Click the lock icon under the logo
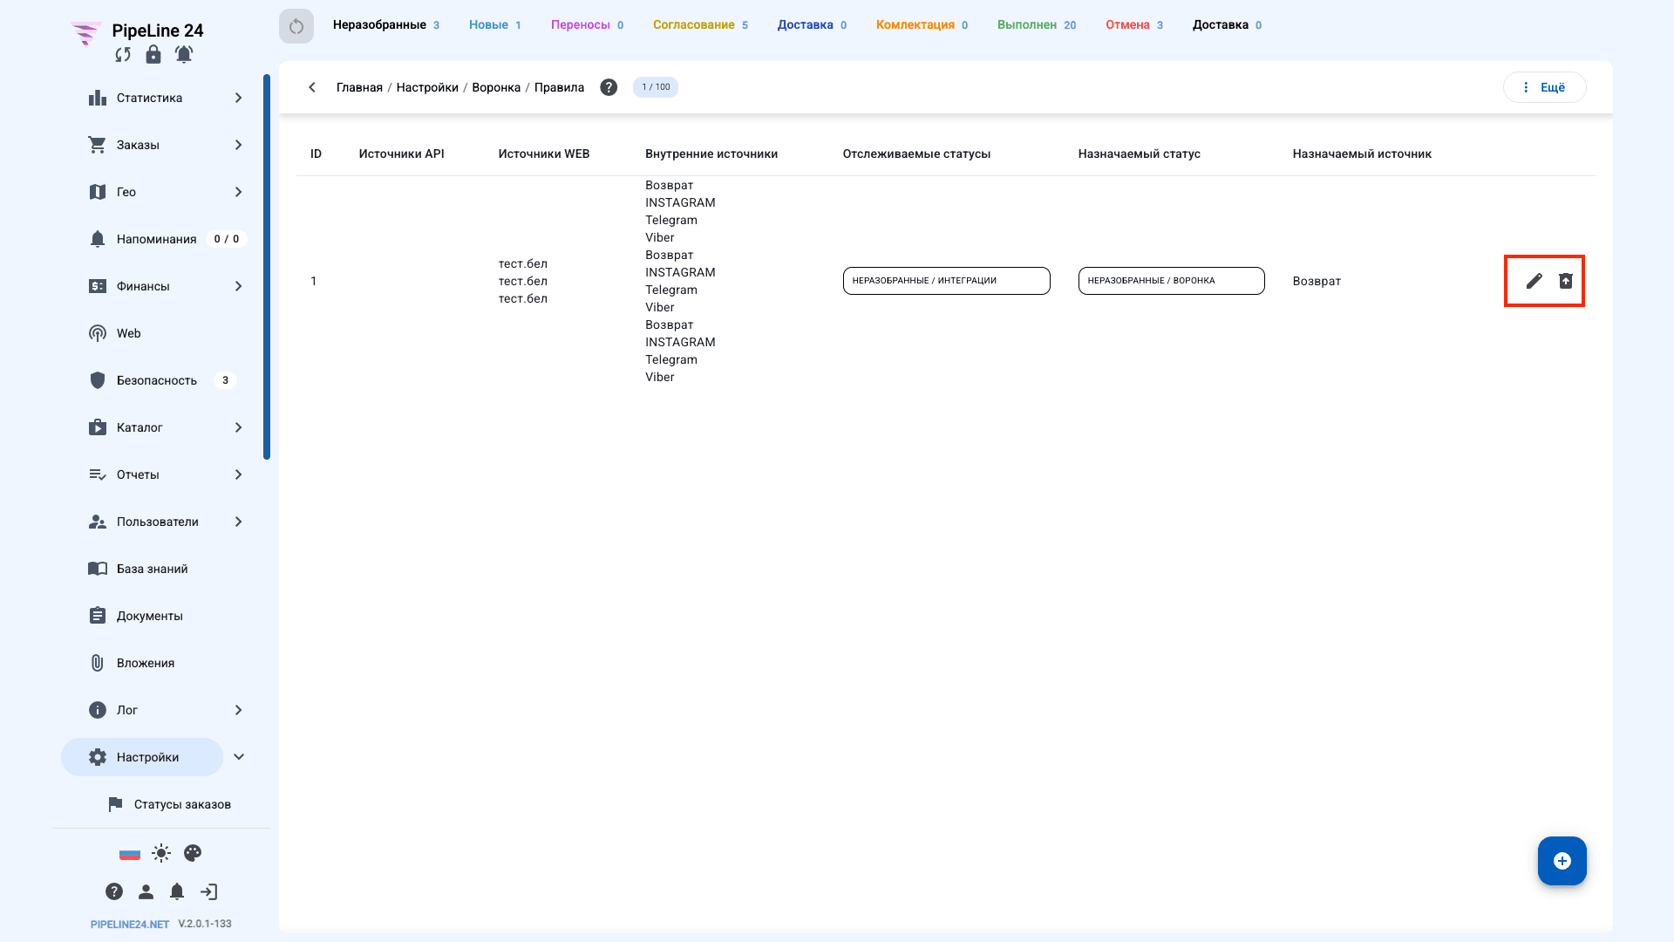The width and height of the screenshot is (1674, 942). pyautogui.click(x=153, y=54)
